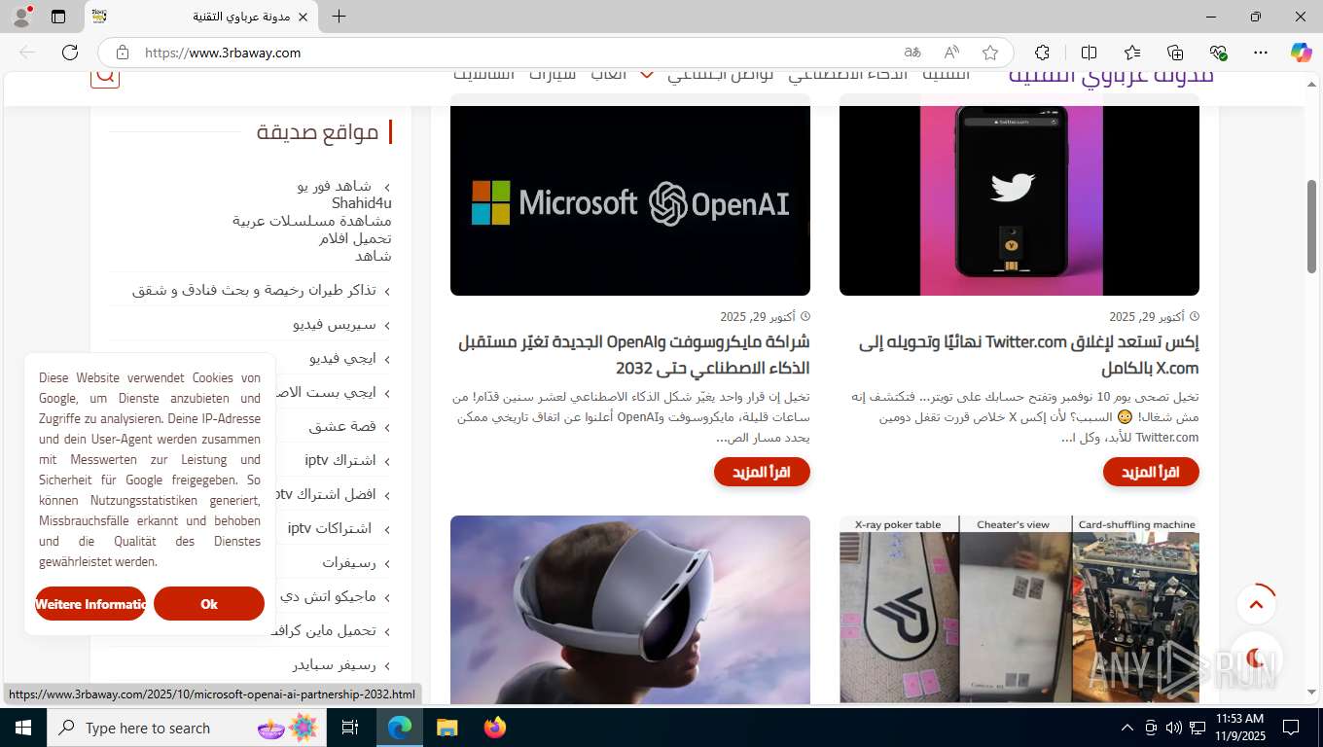Open File Explorer from taskbar

(447, 728)
